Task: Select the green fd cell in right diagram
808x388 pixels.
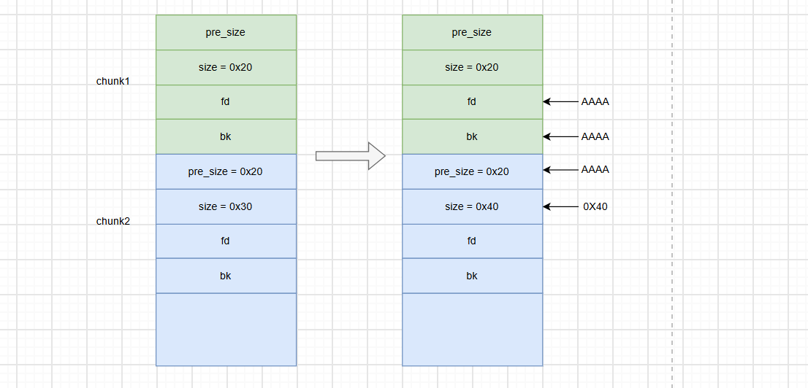Action: [x=473, y=102]
